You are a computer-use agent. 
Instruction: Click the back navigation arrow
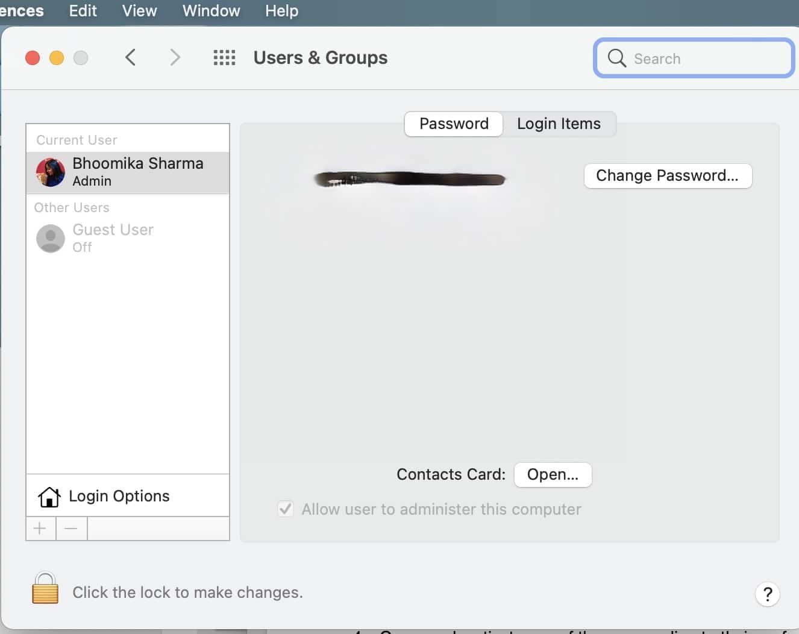click(x=131, y=57)
